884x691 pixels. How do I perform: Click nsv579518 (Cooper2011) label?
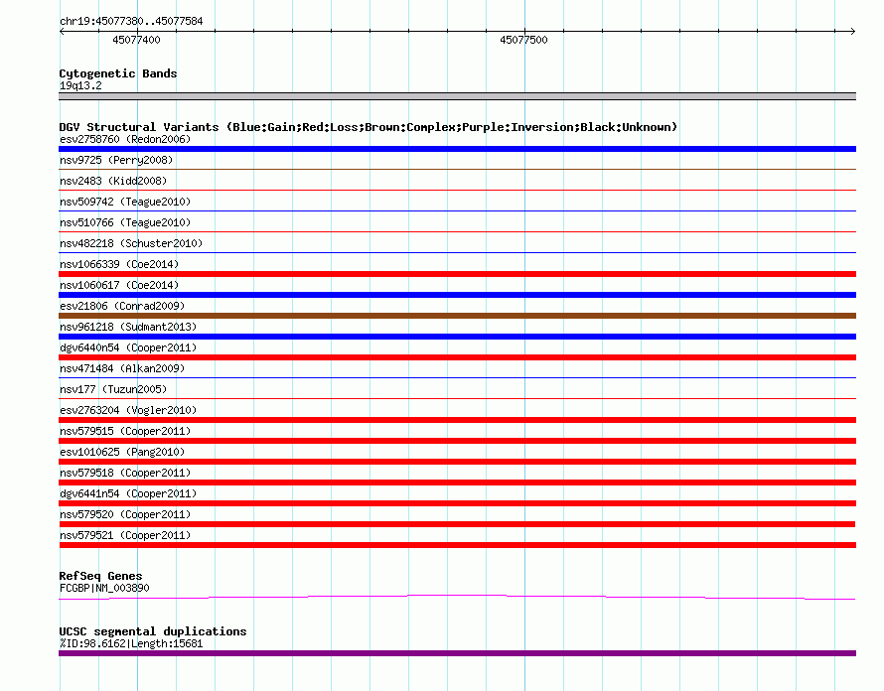[x=125, y=473]
